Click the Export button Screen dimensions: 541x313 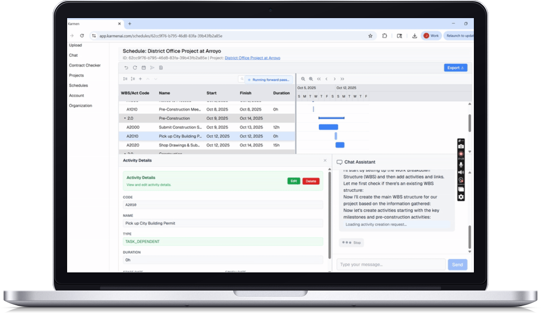coord(456,68)
